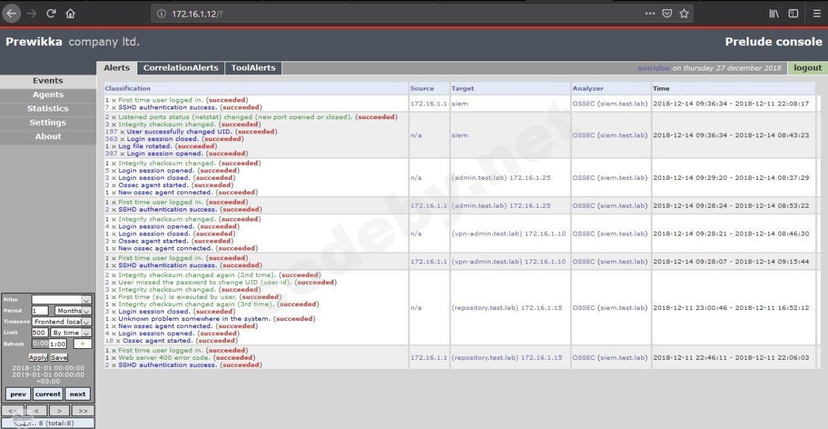Screen dimensions: 828x429
Task: Click the Limit input showing 500
Action: (39, 332)
